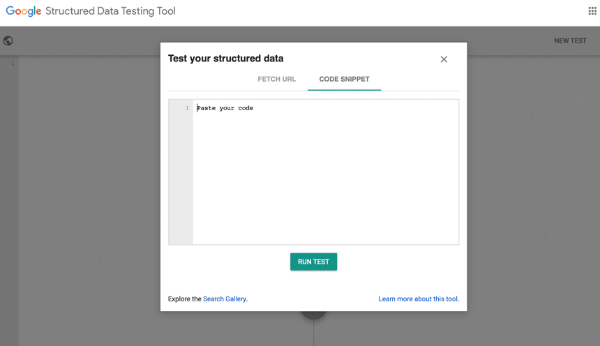Open the Search Gallery link
Viewport: 600px width, 346px height.
coord(225,299)
